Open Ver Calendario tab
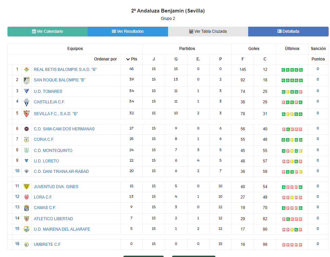Image resolution: width=330 pixels, height=257 pixels. (48, 31)
